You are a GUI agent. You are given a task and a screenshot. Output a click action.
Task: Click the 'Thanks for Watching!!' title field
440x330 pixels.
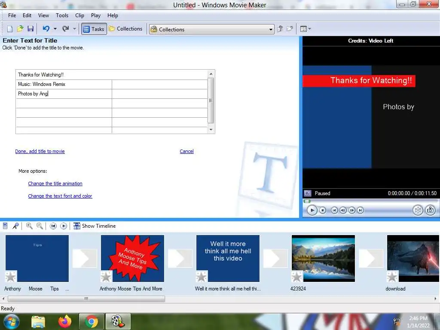(x=112, y=75)
